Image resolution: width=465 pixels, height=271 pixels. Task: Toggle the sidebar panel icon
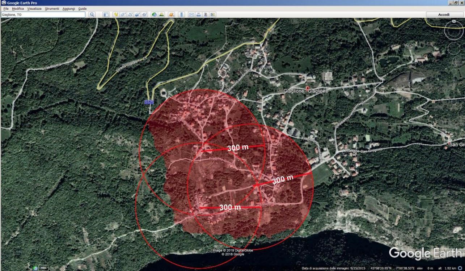point(106,14)
